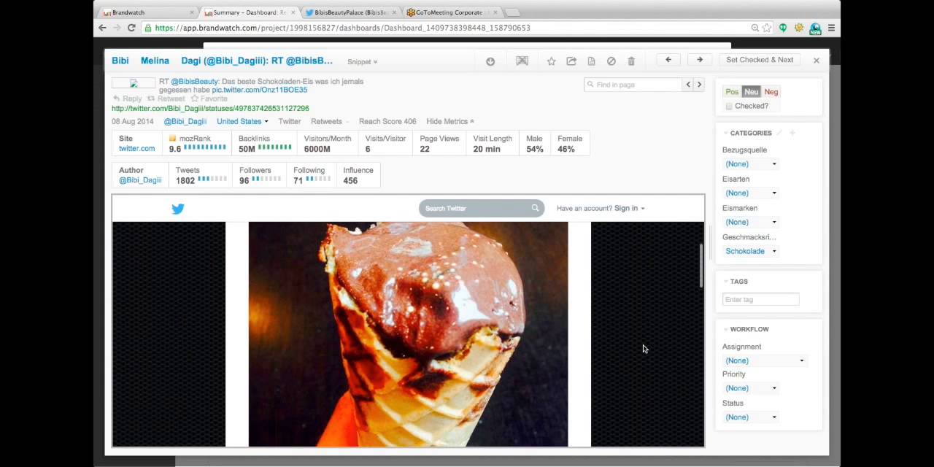Click the NEW badge extension icon
The width and height of the screenshot is (934, 467).
pyautogui.click(x=815, y=28)
